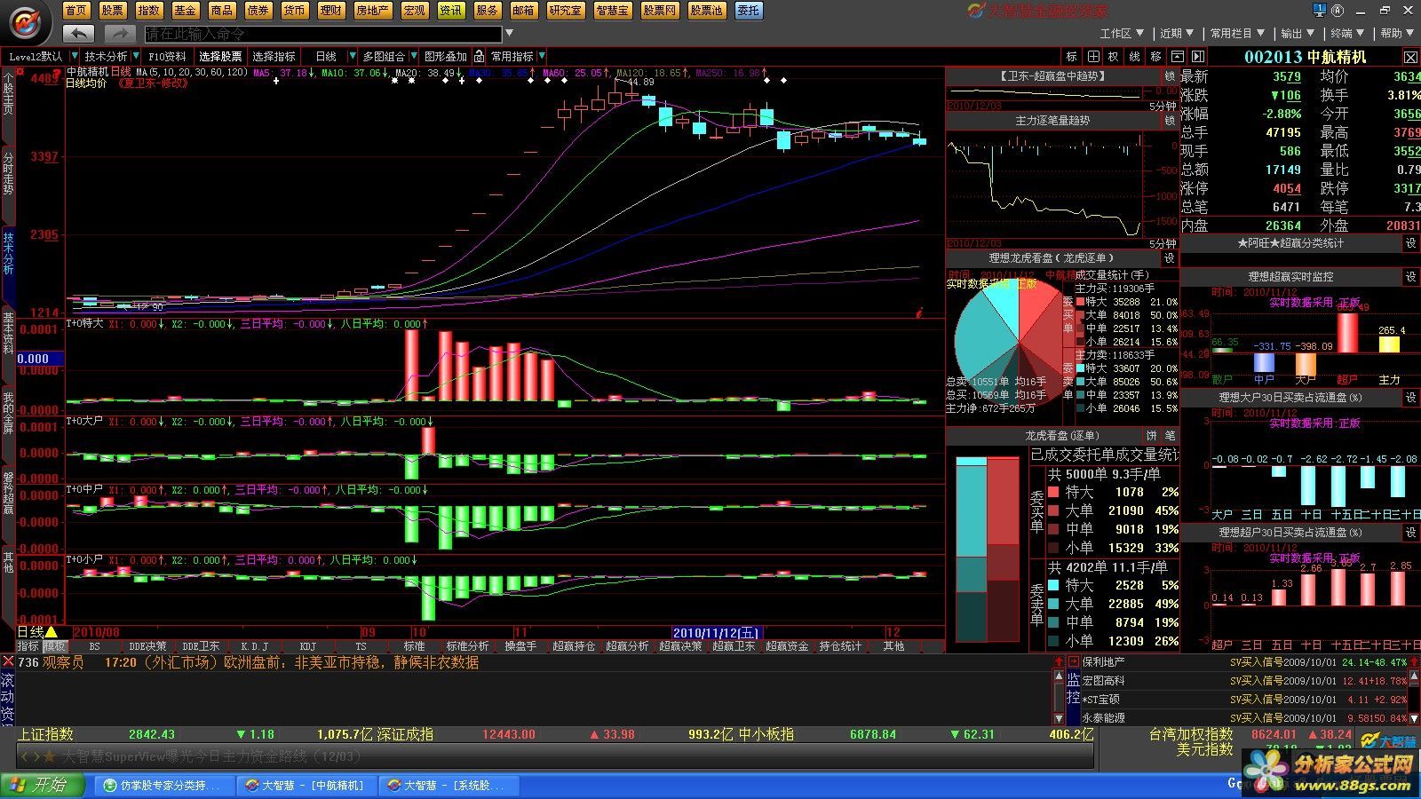Open 设 settings for 理想超赢实时监控
1421x799 pixels.
(x=1410, y=277)
